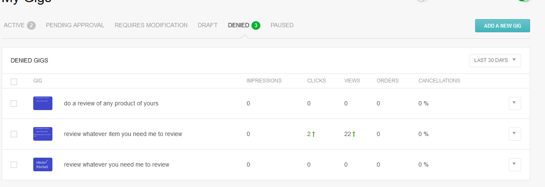545x187 pixels.
Task: Click the green 3 badge on the Denied tab
Action: pyautogui.click(x=256, y=25)
